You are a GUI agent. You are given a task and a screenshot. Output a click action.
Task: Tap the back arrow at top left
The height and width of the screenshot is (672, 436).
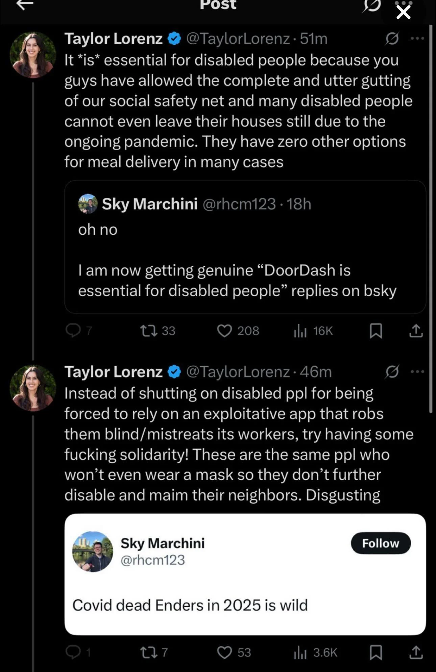pyautogui.click(x=25, y=5)
